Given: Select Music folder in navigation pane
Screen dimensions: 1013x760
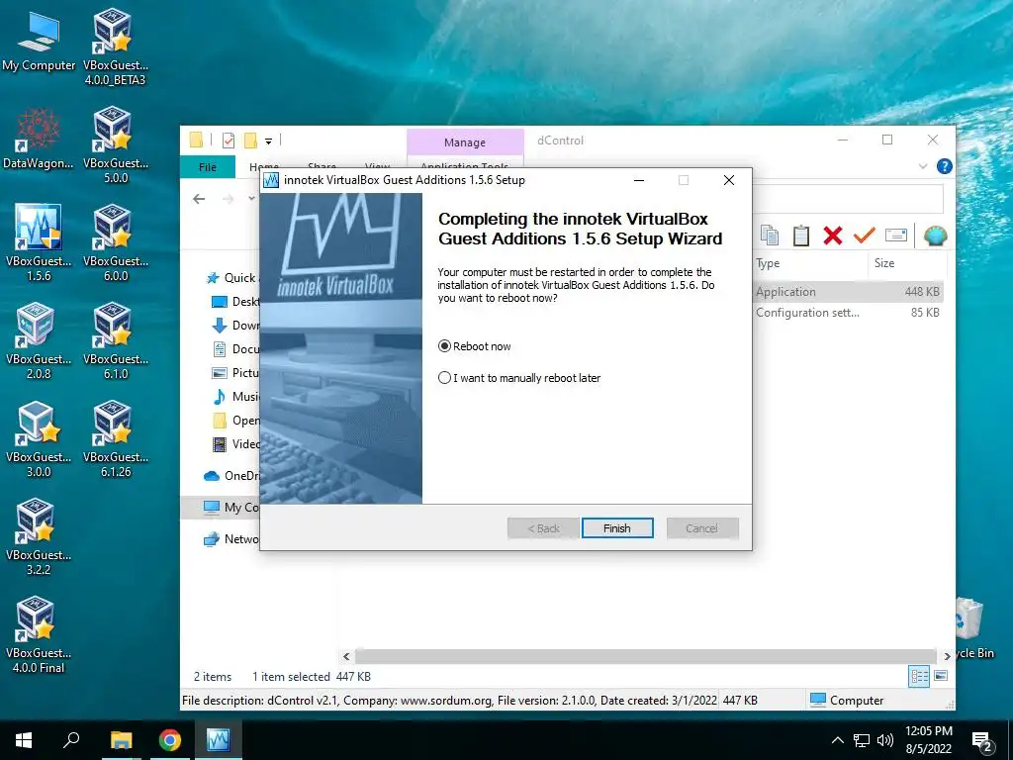Looking at the screenshot, I should [x=236, y=396].
